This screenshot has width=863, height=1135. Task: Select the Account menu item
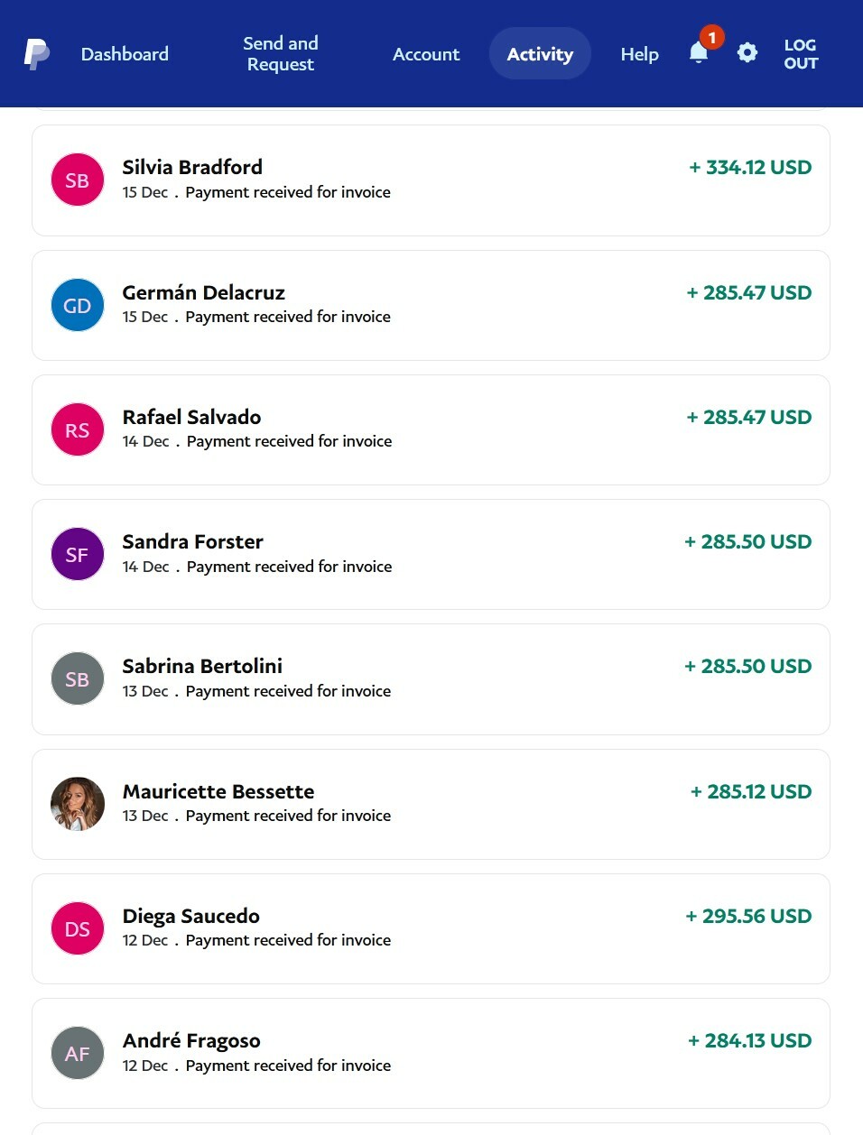[x=426, y=54]
